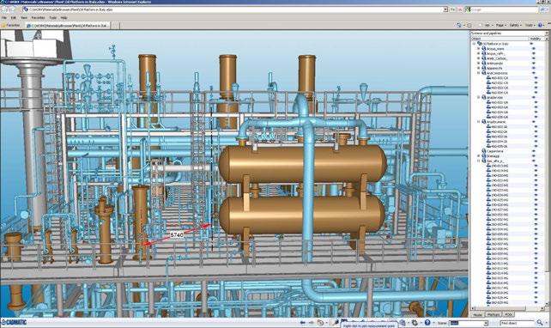Click the settings gear icon in bottom toolbar
Screen dimensions: 551x328
(x=415, y=322)
